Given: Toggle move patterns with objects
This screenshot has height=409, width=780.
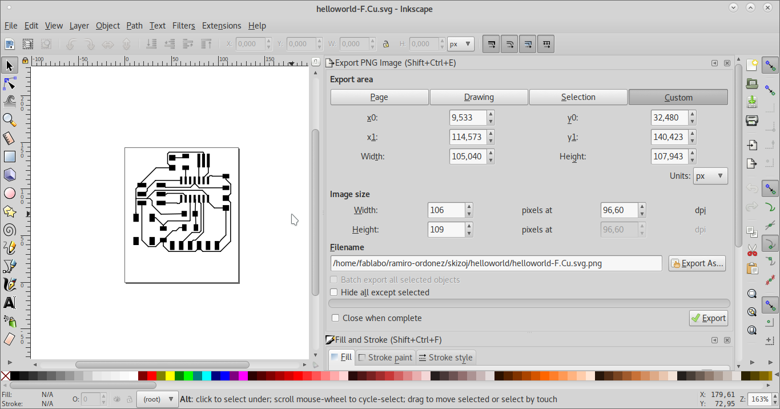Looking at the screenshot, I should (546, 44).
